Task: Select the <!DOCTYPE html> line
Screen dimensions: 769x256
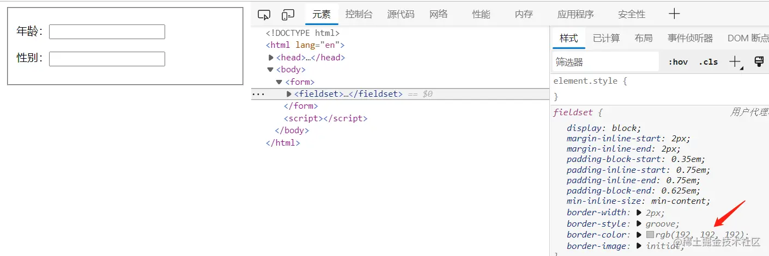Action: [x=302, y=33]
